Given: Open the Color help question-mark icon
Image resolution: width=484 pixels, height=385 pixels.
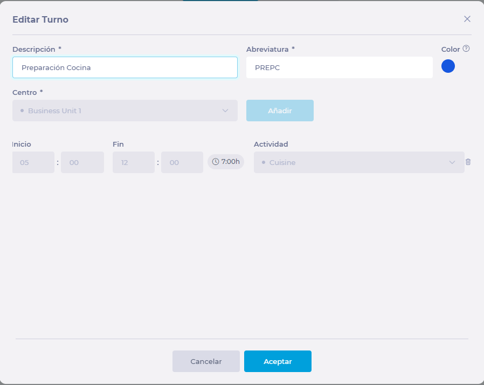Looking at the screenshot, I should tap(466, 49).
